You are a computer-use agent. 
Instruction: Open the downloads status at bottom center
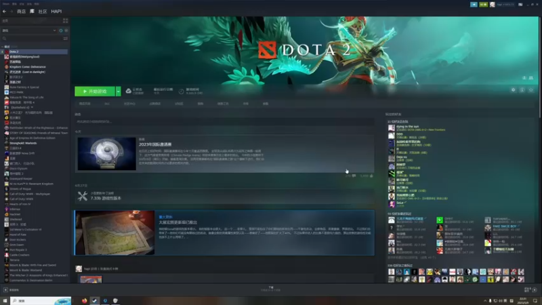coord(271,289)
